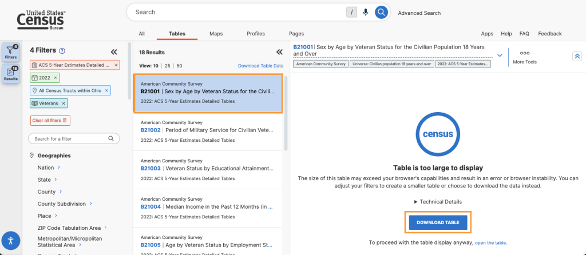Click the open the table link
The width and height of the screenshot is (586, 255).
(x=490, y=243)
